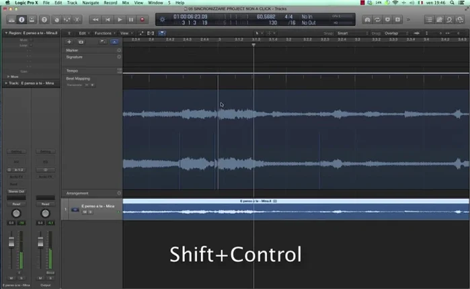The height and width of the screenshot is (289, 470).
Task: Mute the E penso a te track header
Action: 85,212
